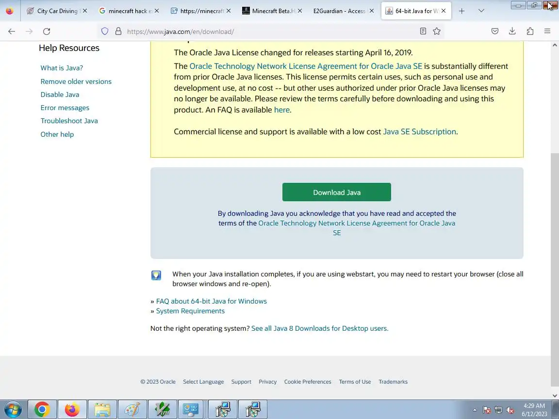Click the forward navigation arrow
Viewport: 559px width, 419px height.
pyautogui.click(x=29, y=32)
